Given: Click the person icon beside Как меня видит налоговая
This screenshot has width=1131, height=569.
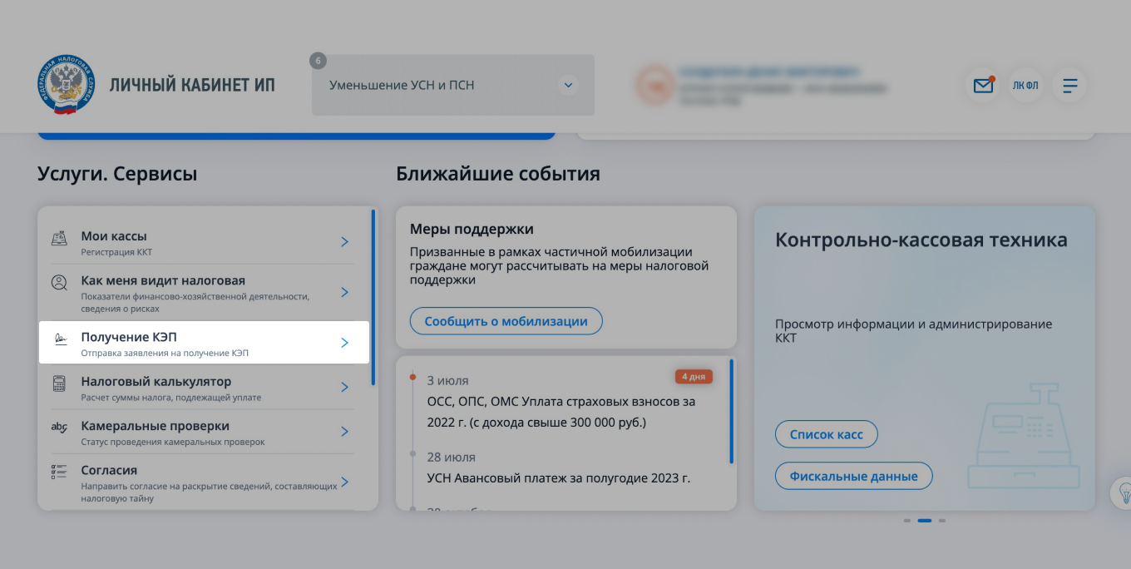Looking at the screenshot, I should pyautogui.click(x=59, y=283).
